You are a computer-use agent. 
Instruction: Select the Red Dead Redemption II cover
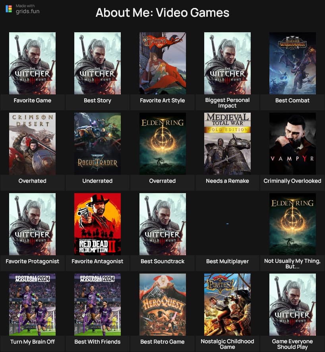point(97,224)
